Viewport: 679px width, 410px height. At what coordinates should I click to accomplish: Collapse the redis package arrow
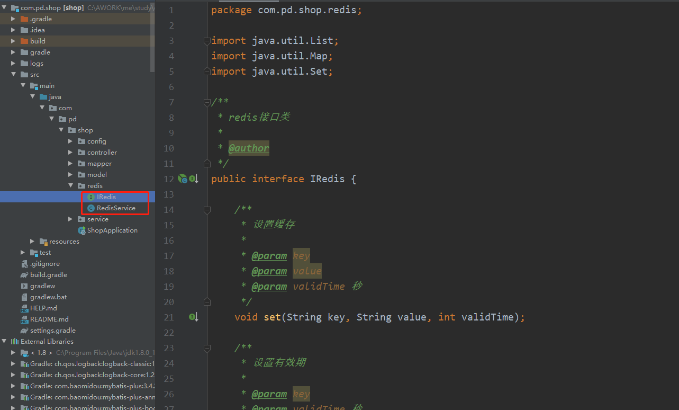tap(70, 186)
